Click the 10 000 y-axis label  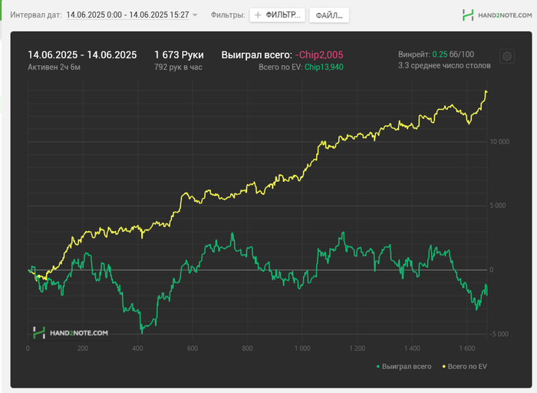point(499,142)
